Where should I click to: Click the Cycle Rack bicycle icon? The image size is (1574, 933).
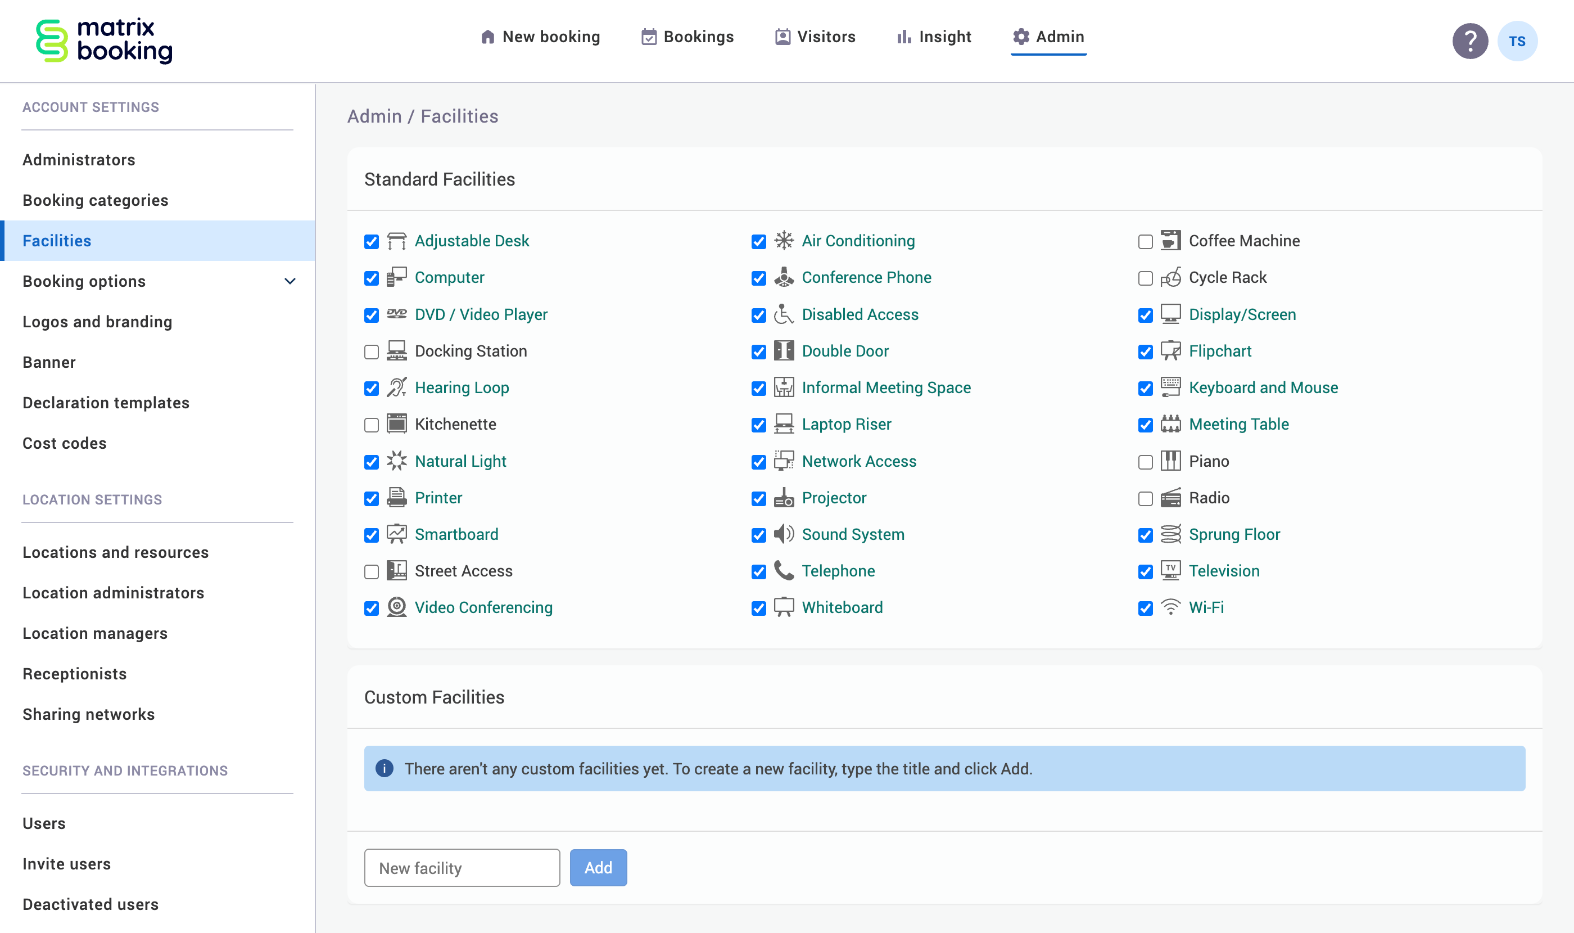pyautogui.click(x=1170, y=277)
